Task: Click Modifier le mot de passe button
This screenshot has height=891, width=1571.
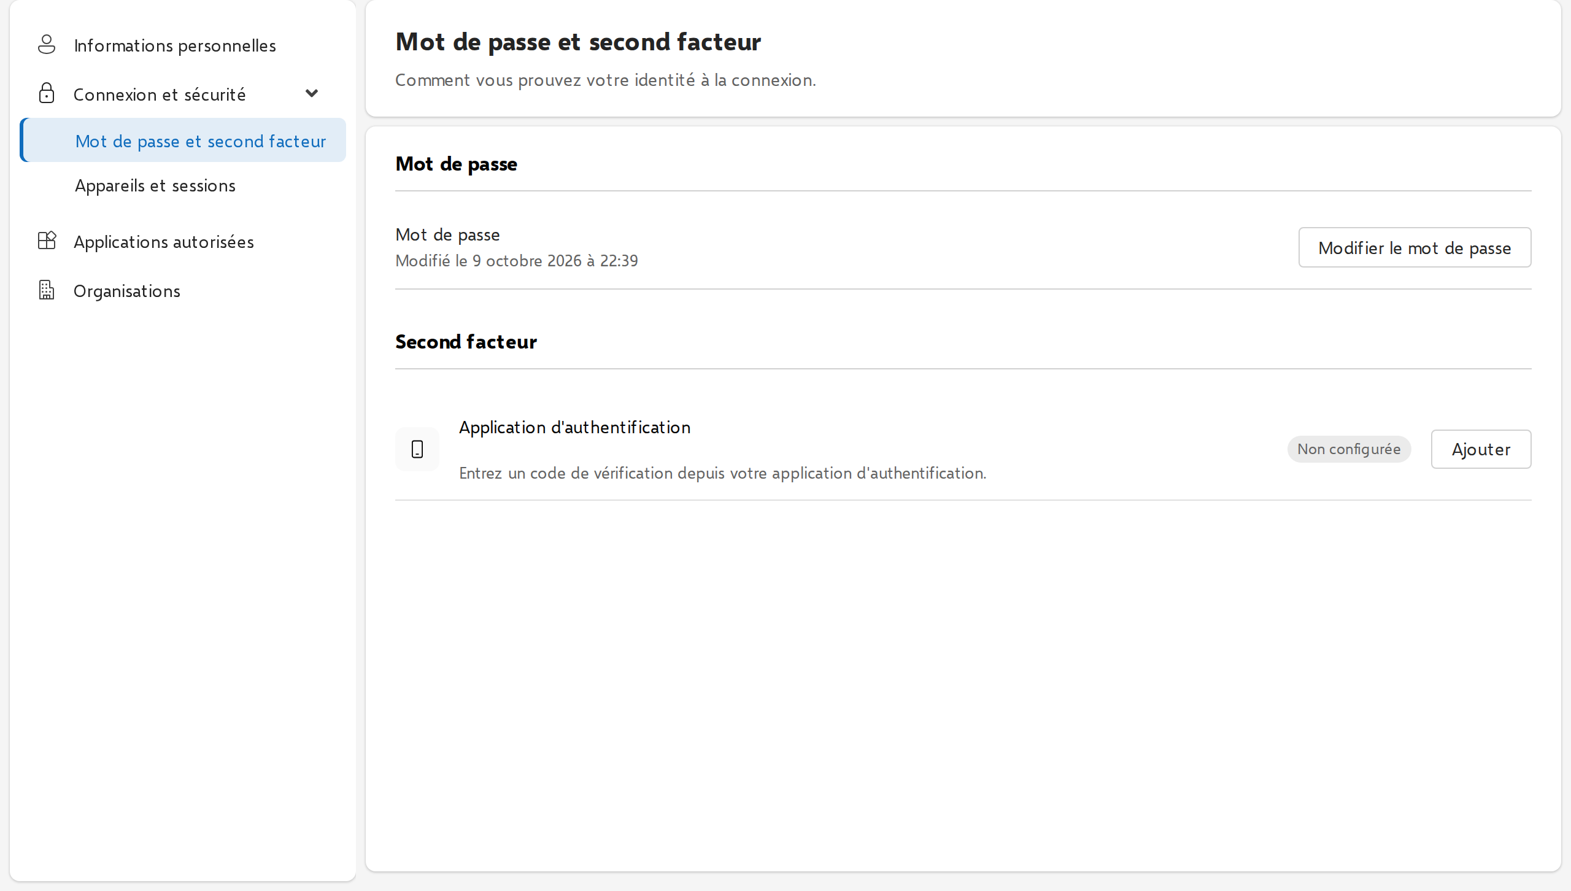Action: 1415,247
